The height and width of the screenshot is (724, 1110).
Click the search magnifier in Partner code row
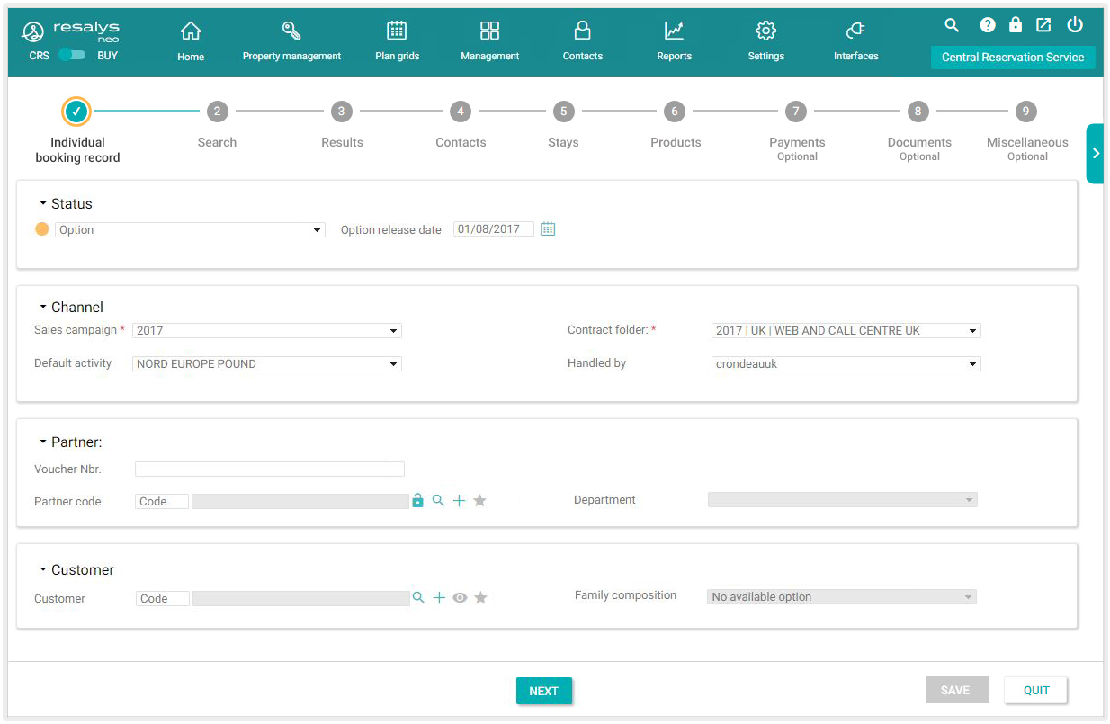[438, 501]
